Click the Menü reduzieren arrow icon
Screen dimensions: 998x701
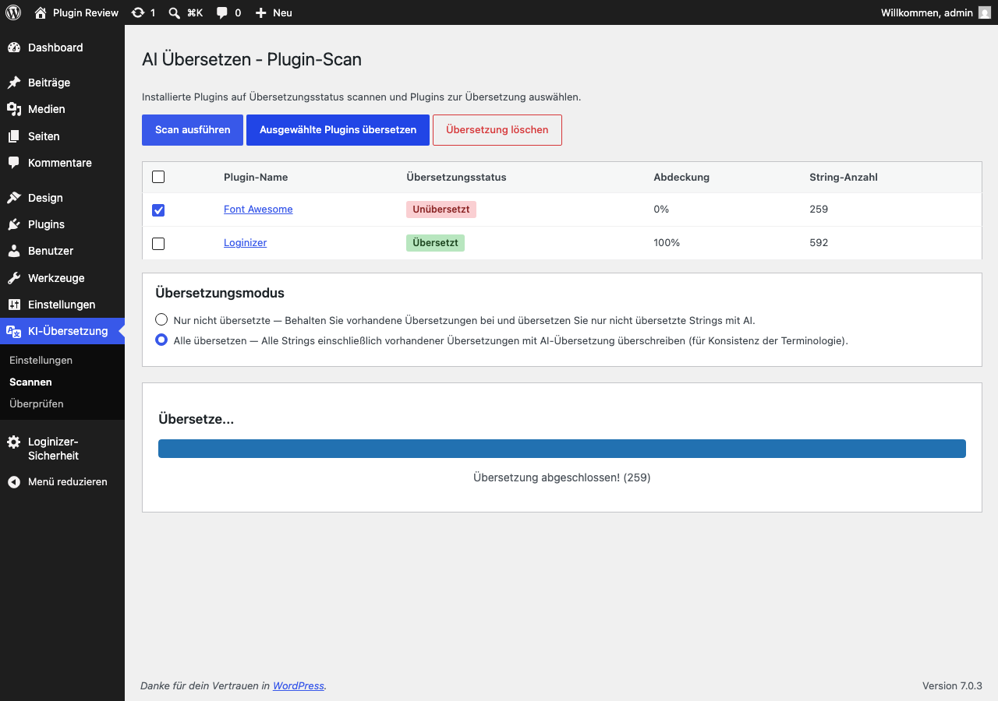(14, 482)
